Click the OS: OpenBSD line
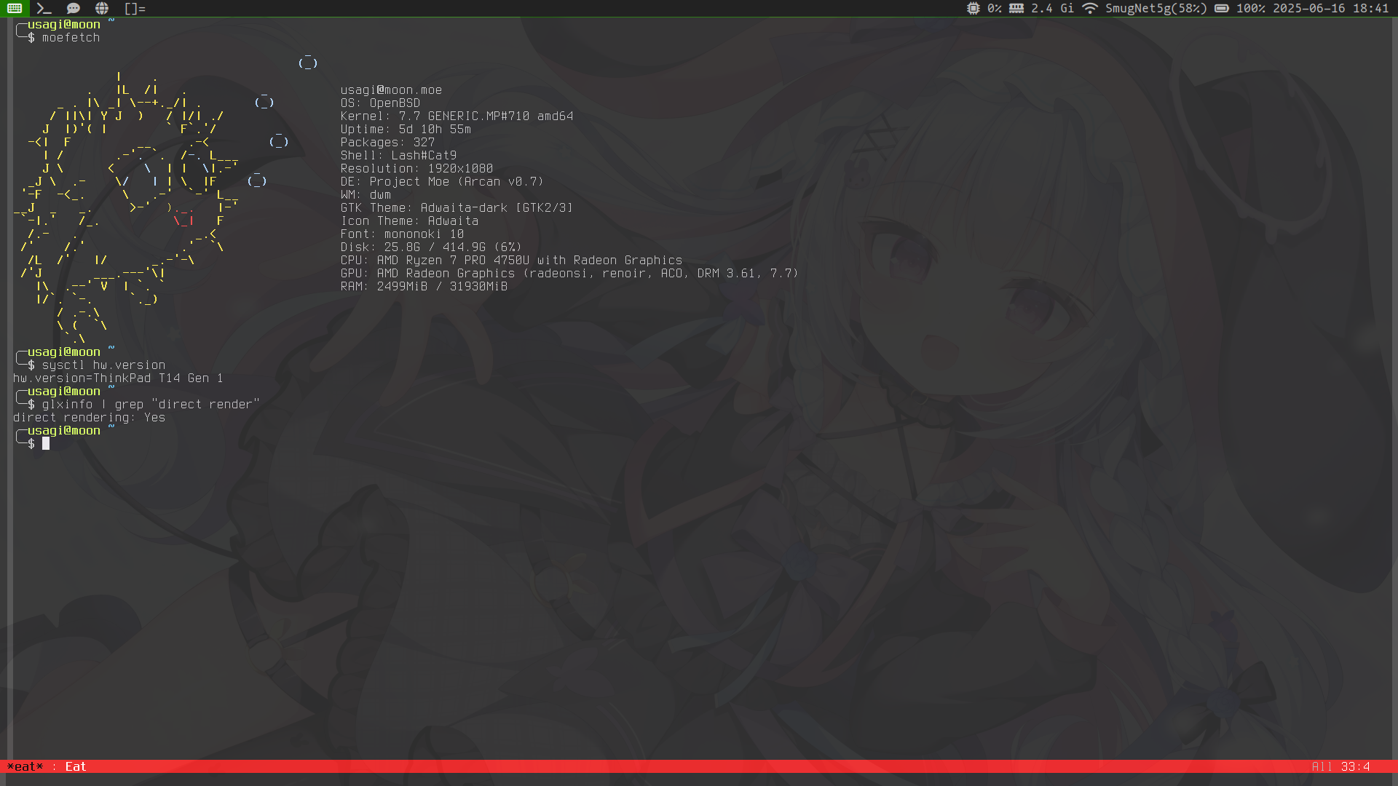 380,103
